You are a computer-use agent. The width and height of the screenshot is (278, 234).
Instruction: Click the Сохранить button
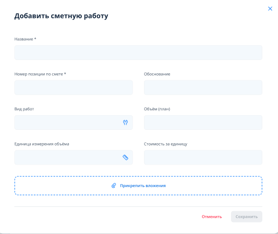(247, 216)
